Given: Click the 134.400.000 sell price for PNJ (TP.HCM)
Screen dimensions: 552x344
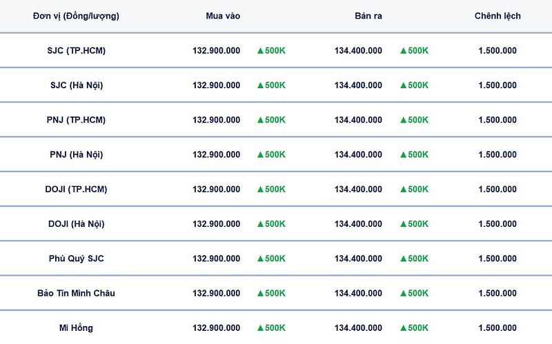Looking at the screenshot, I should point(358,120).
